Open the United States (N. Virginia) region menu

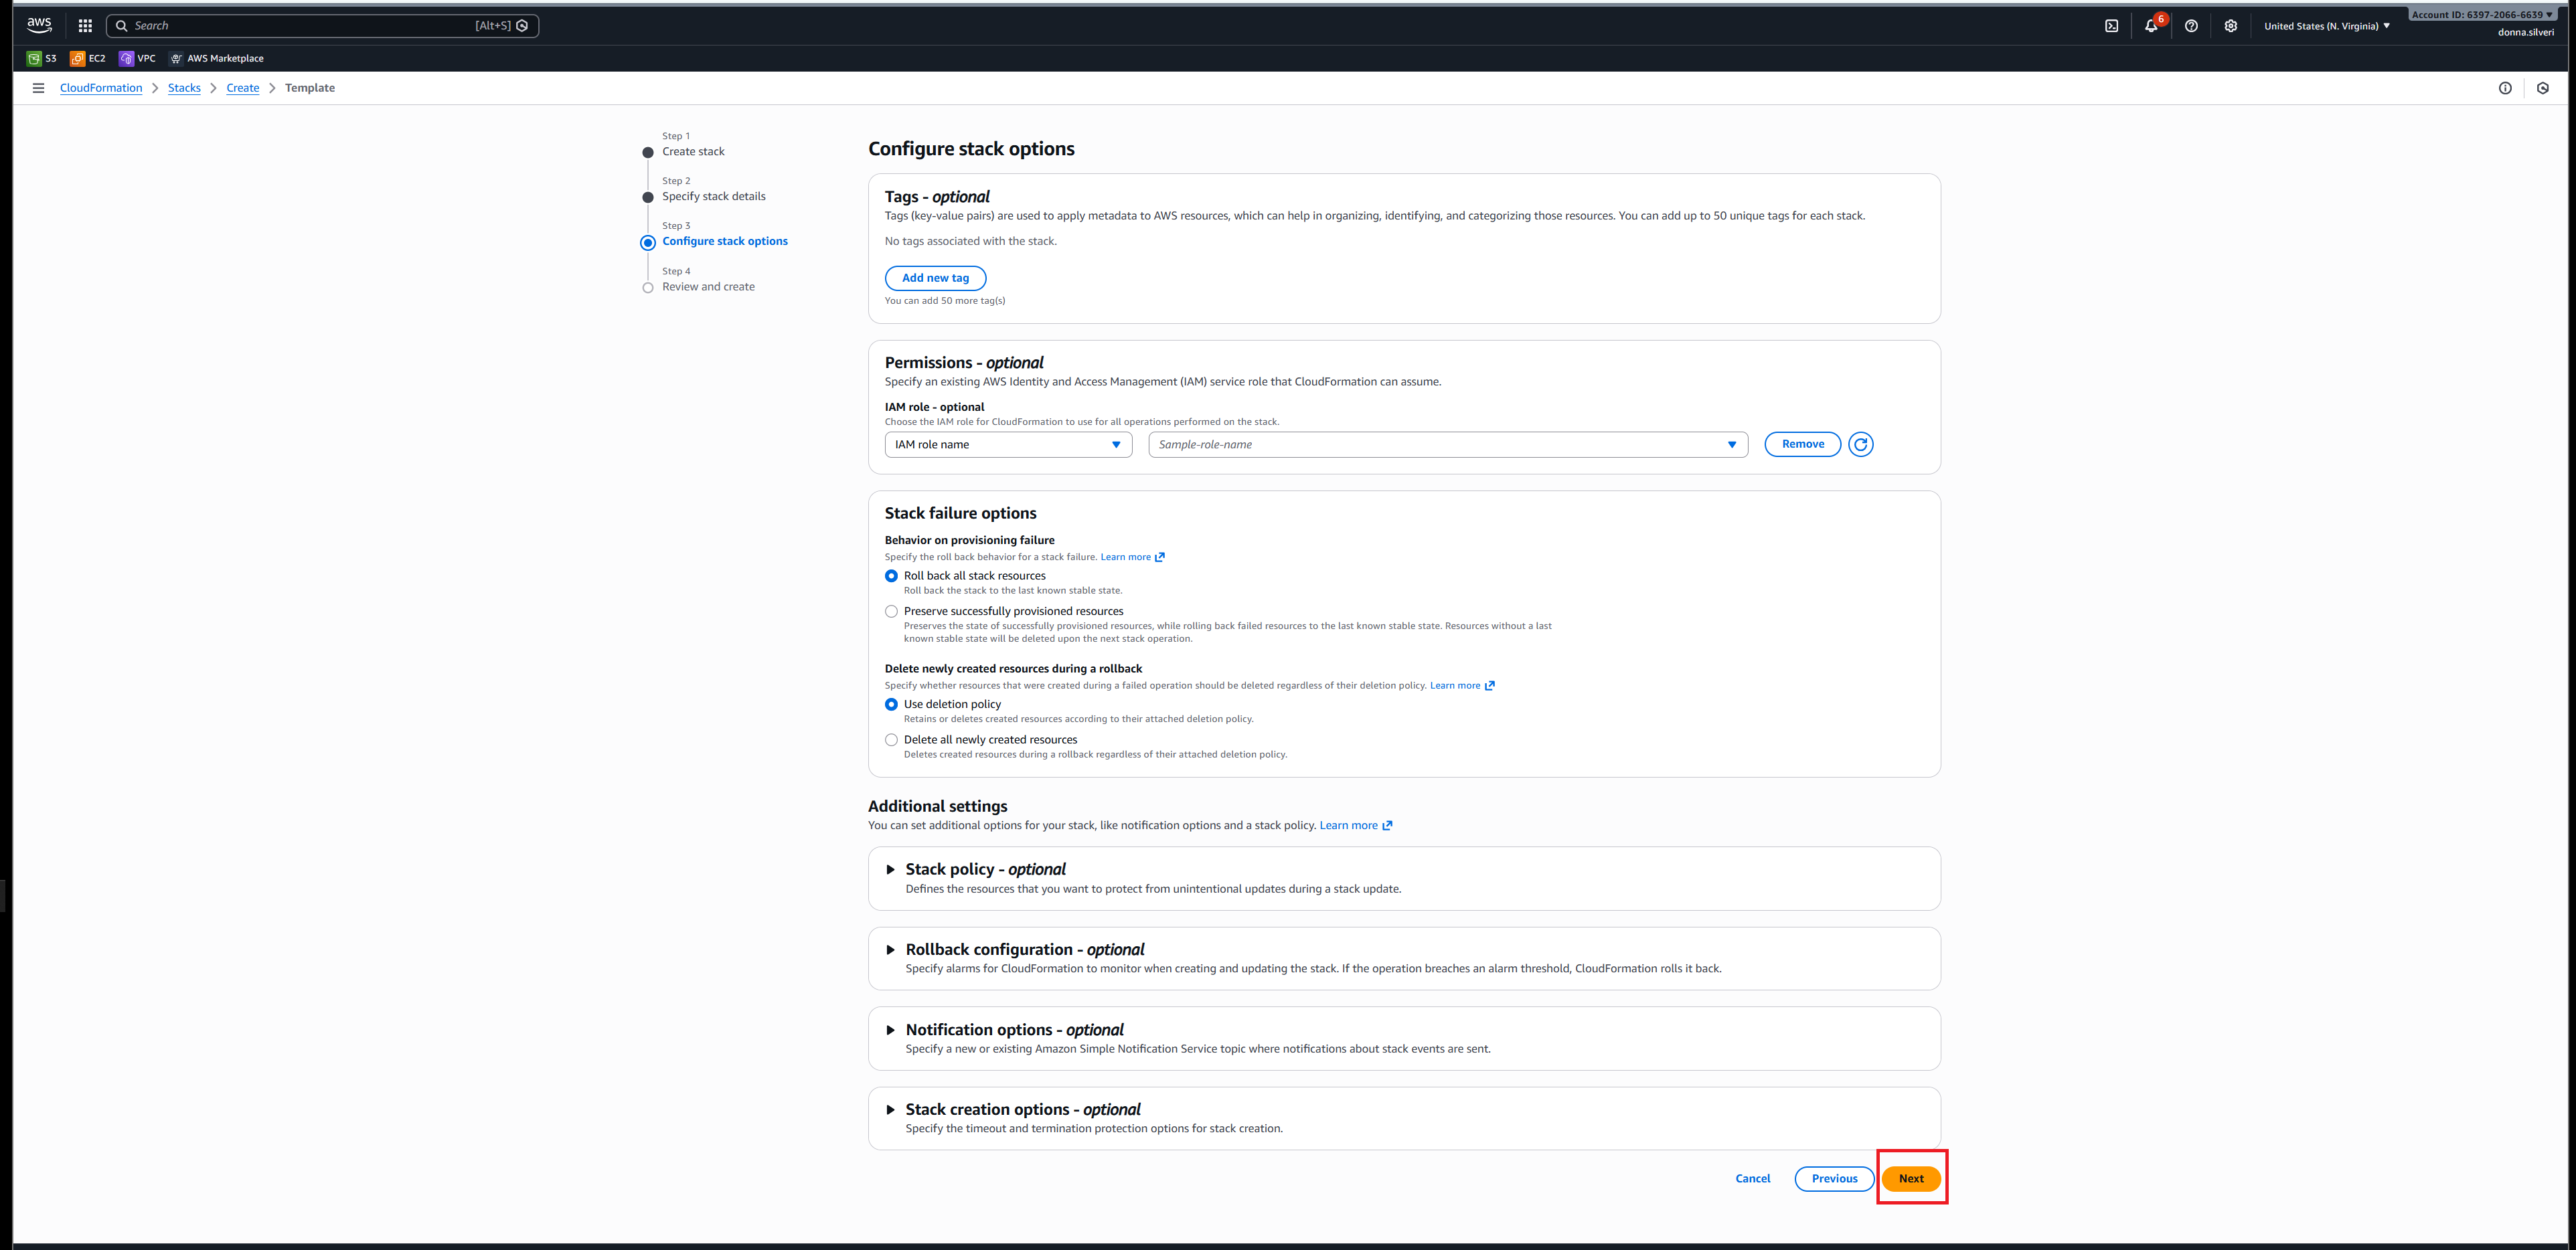(x=2326, y=26)
